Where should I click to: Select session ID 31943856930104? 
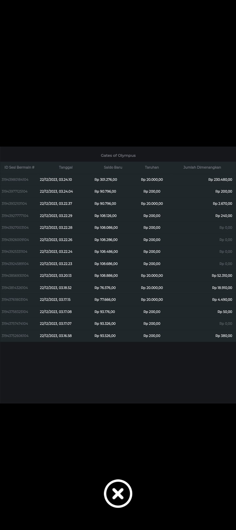coord(15,276)
